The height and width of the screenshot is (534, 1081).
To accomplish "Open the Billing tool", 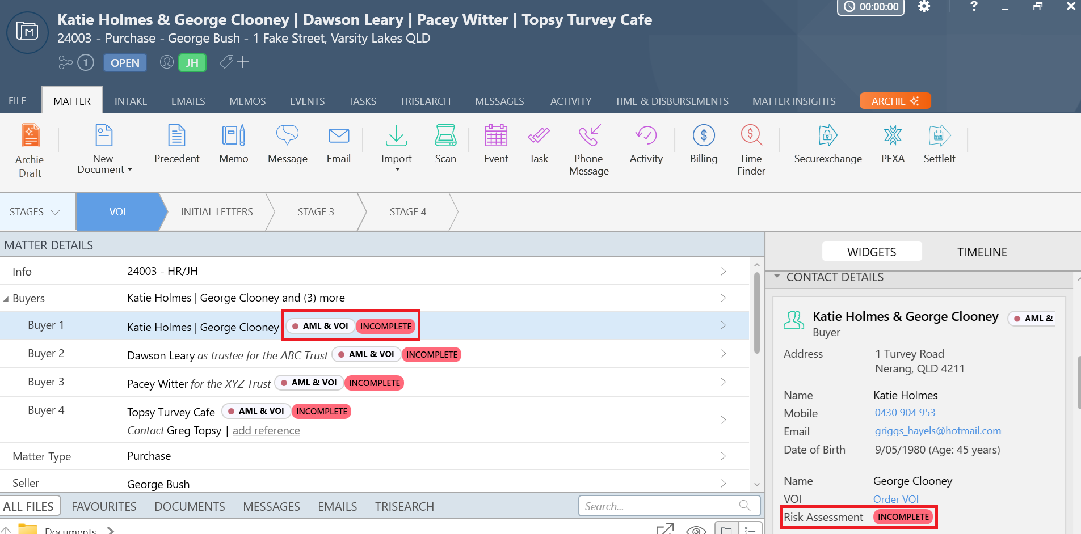I will 704,144.
